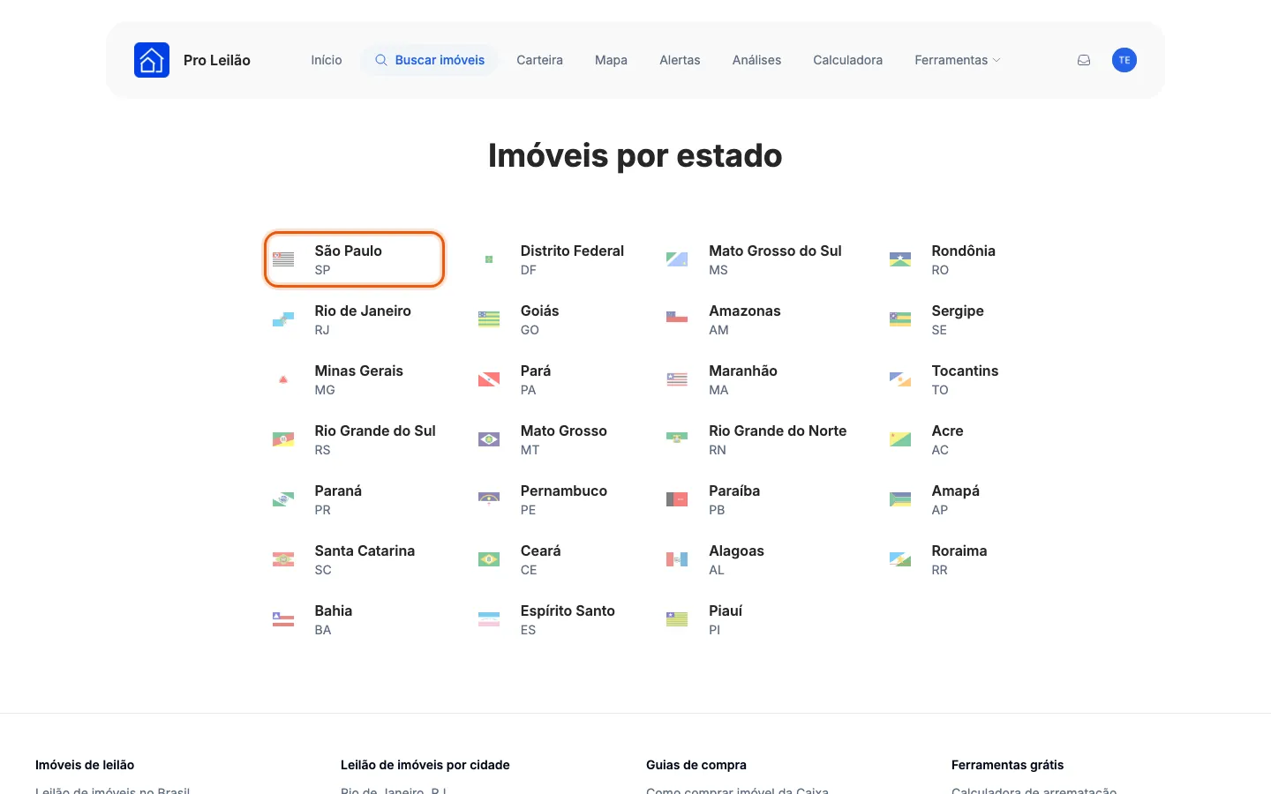Click the 'Imóveis por estado' page title
The height and width of the screenshot is (794, 1271).
635,155
